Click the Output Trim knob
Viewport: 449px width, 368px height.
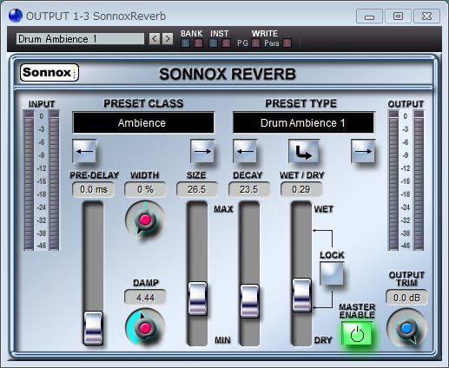406,328
